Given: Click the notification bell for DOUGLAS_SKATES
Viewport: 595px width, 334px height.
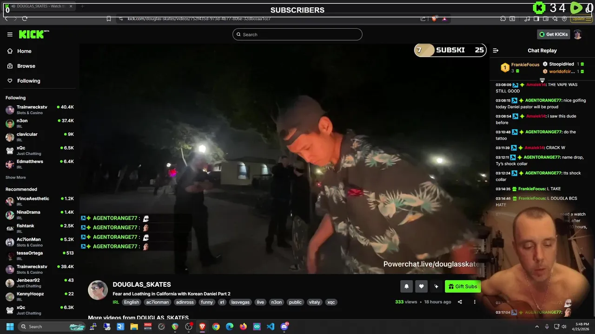Looking at the screenshot, I should (406, 287).
